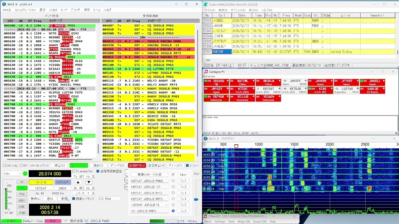Viewport: 399px width, 224px height.
Task: Click the Tx 2 Now button
Action: 183,187
